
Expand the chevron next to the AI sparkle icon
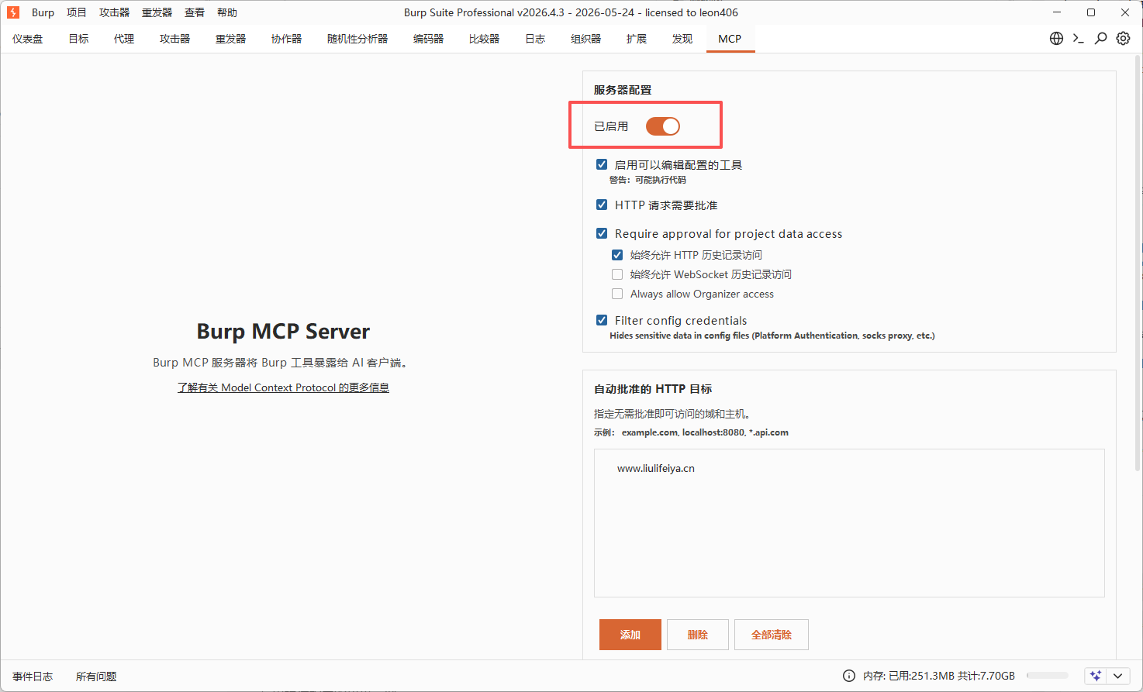(1117, 676)
